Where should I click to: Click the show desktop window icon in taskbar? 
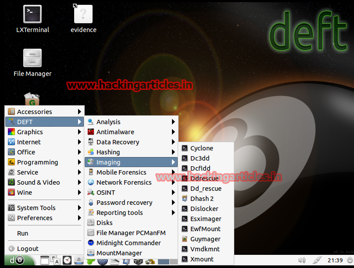click(44, 260)
